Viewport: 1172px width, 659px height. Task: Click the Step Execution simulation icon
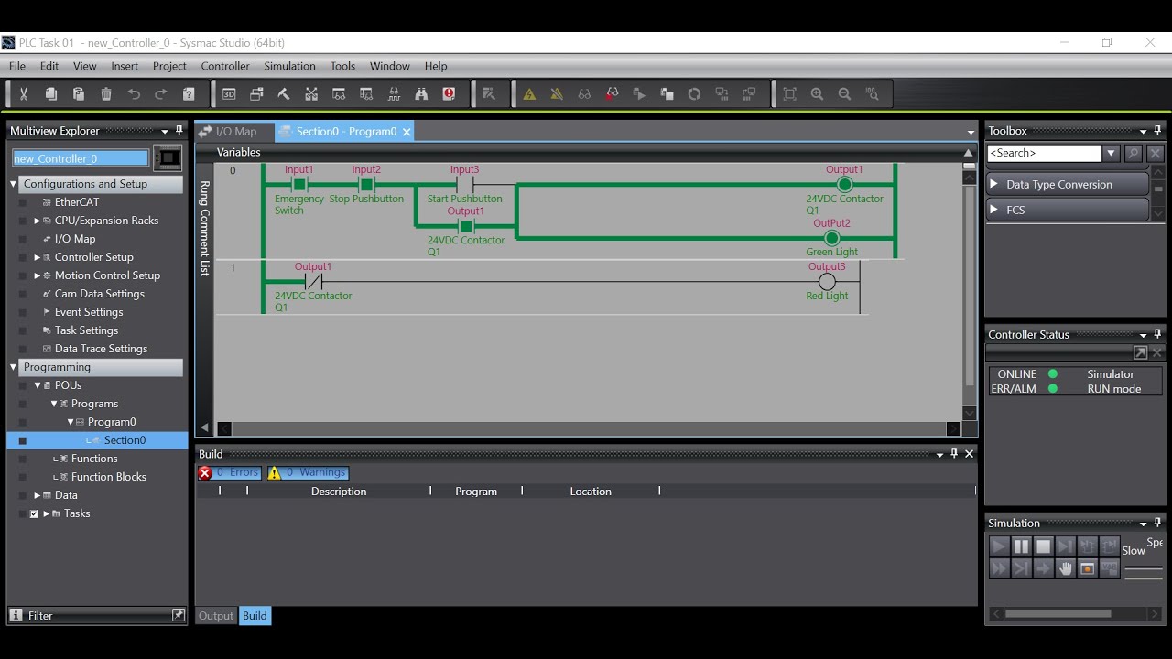click(1065, 546)
